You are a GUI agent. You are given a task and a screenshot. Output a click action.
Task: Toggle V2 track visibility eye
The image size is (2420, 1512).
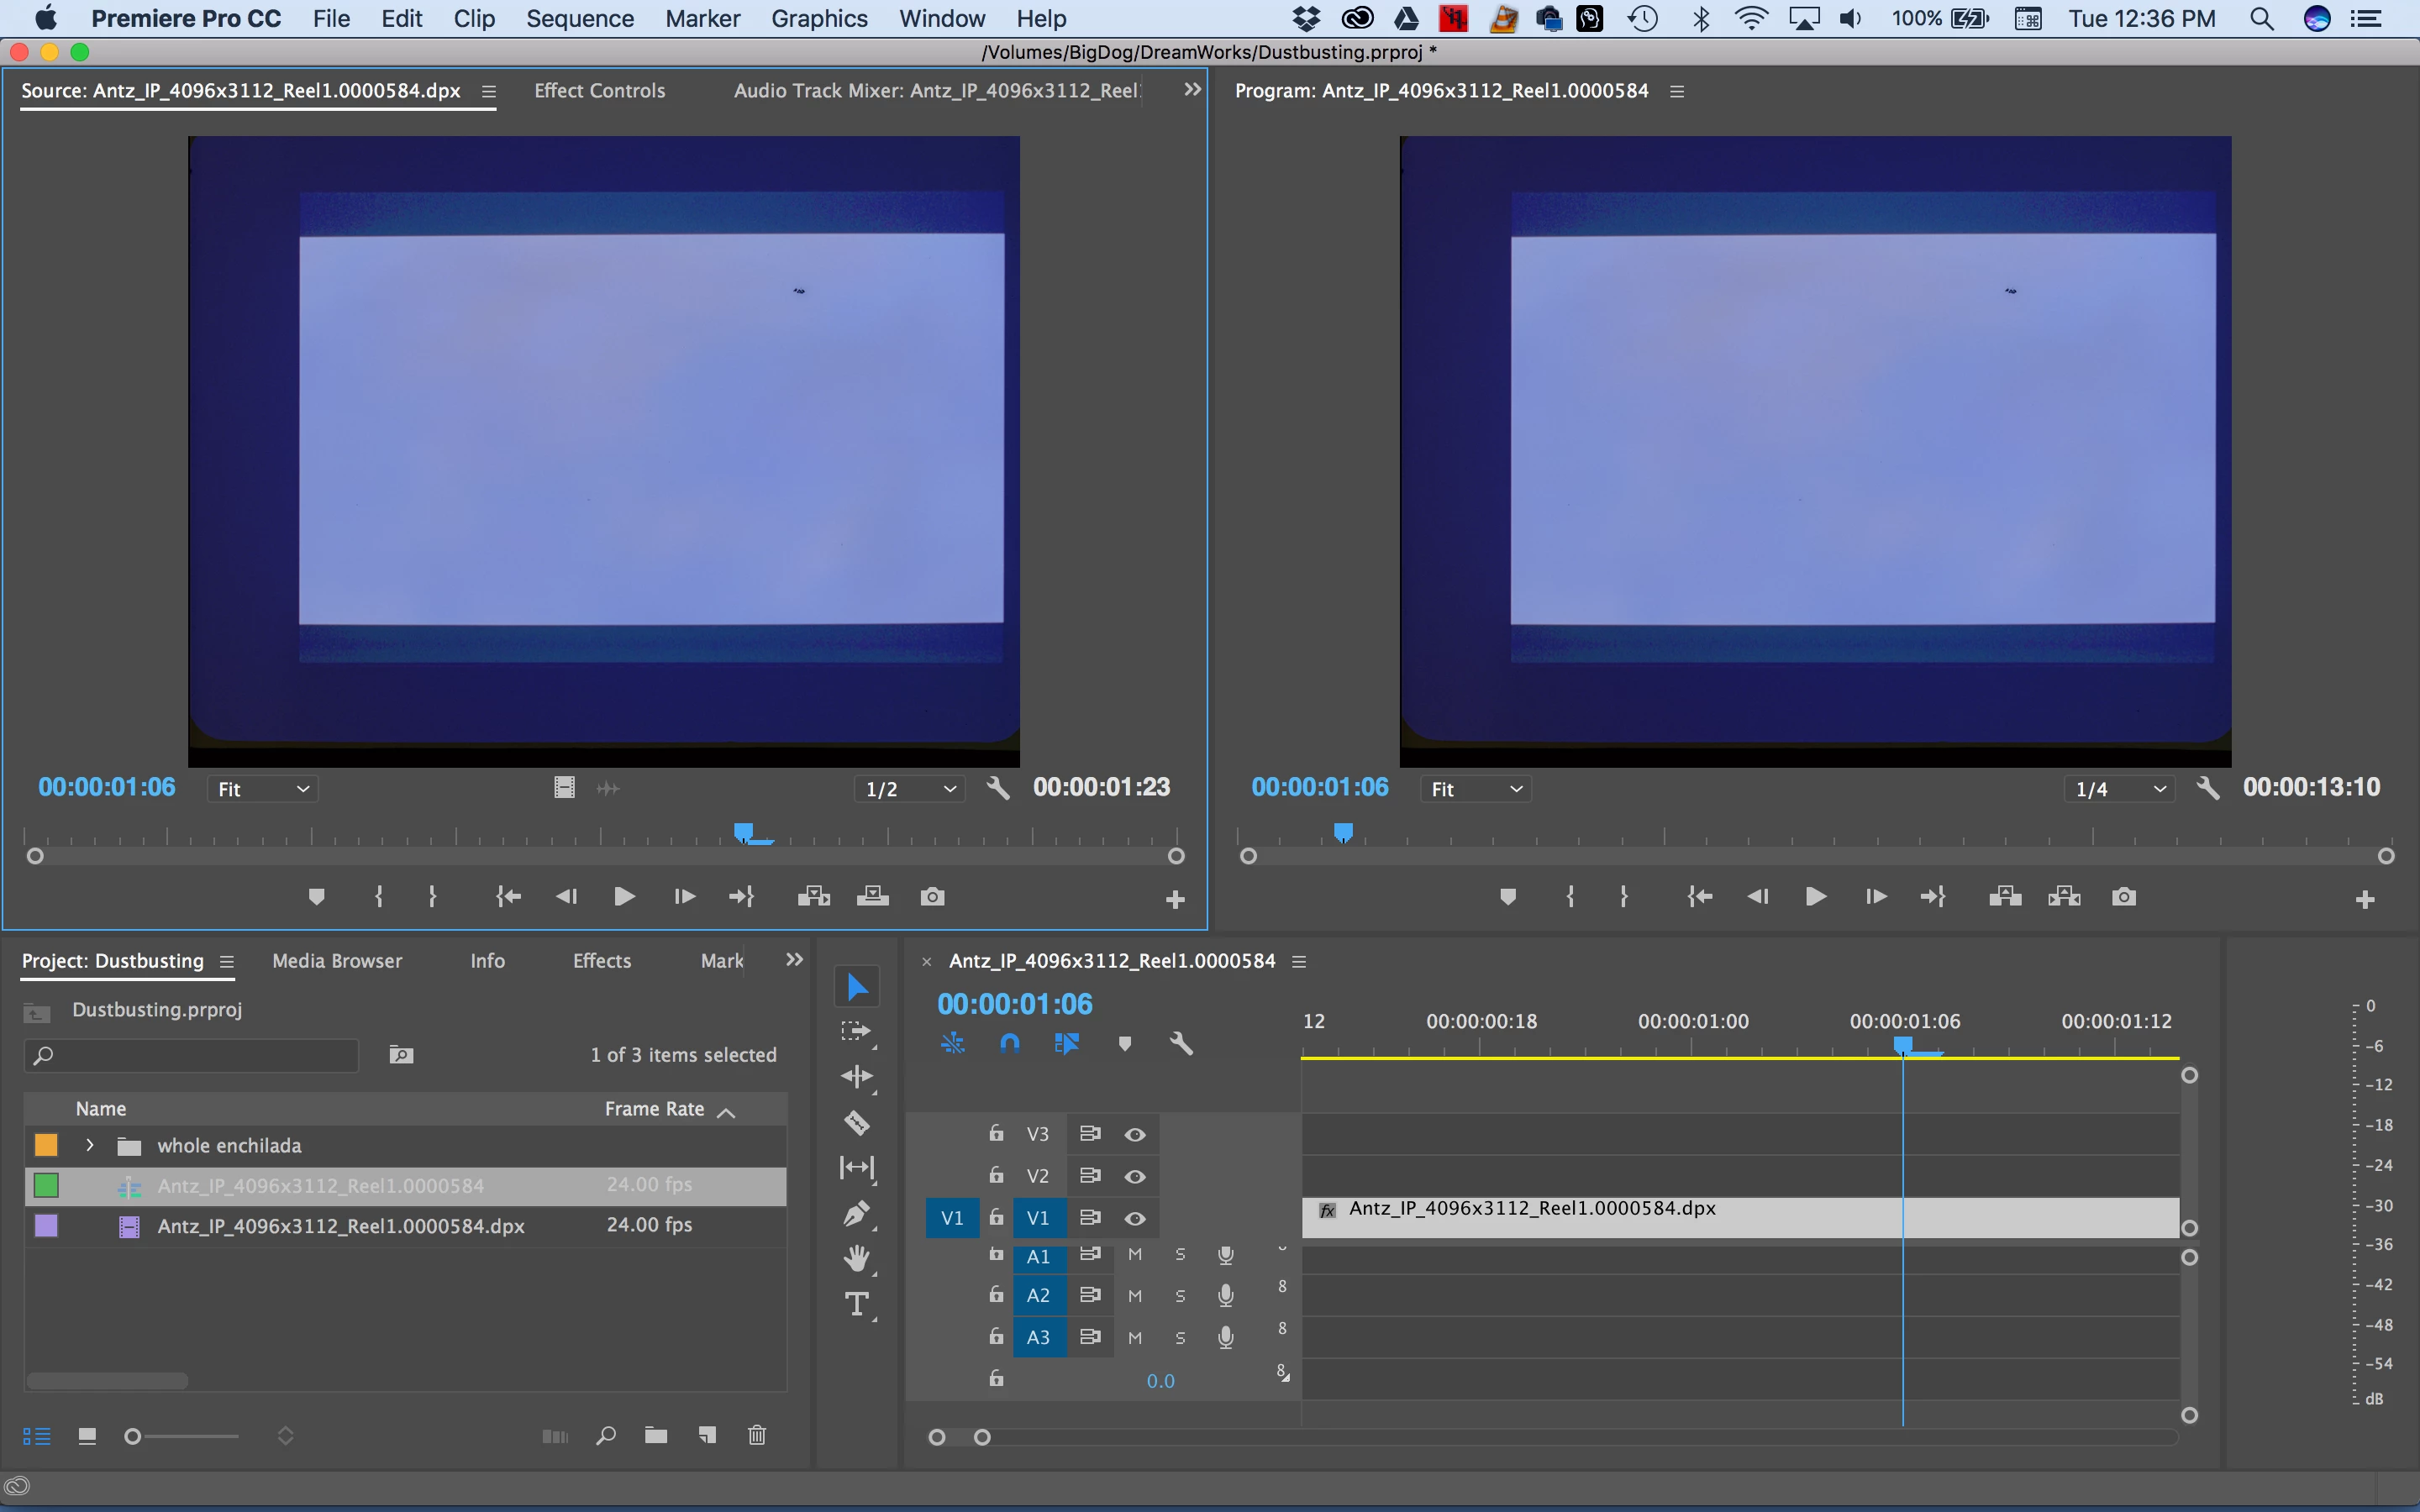tap(1135, 1176)
